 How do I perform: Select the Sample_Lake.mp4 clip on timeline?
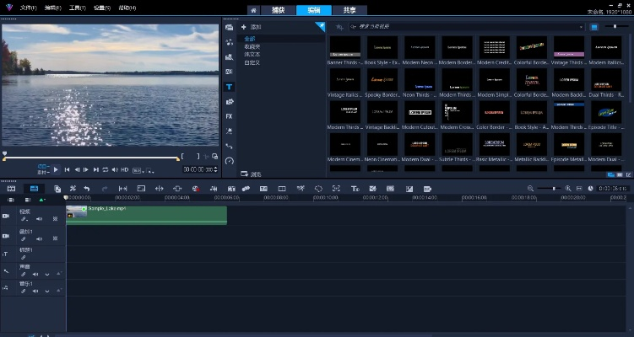coord(146,215)
